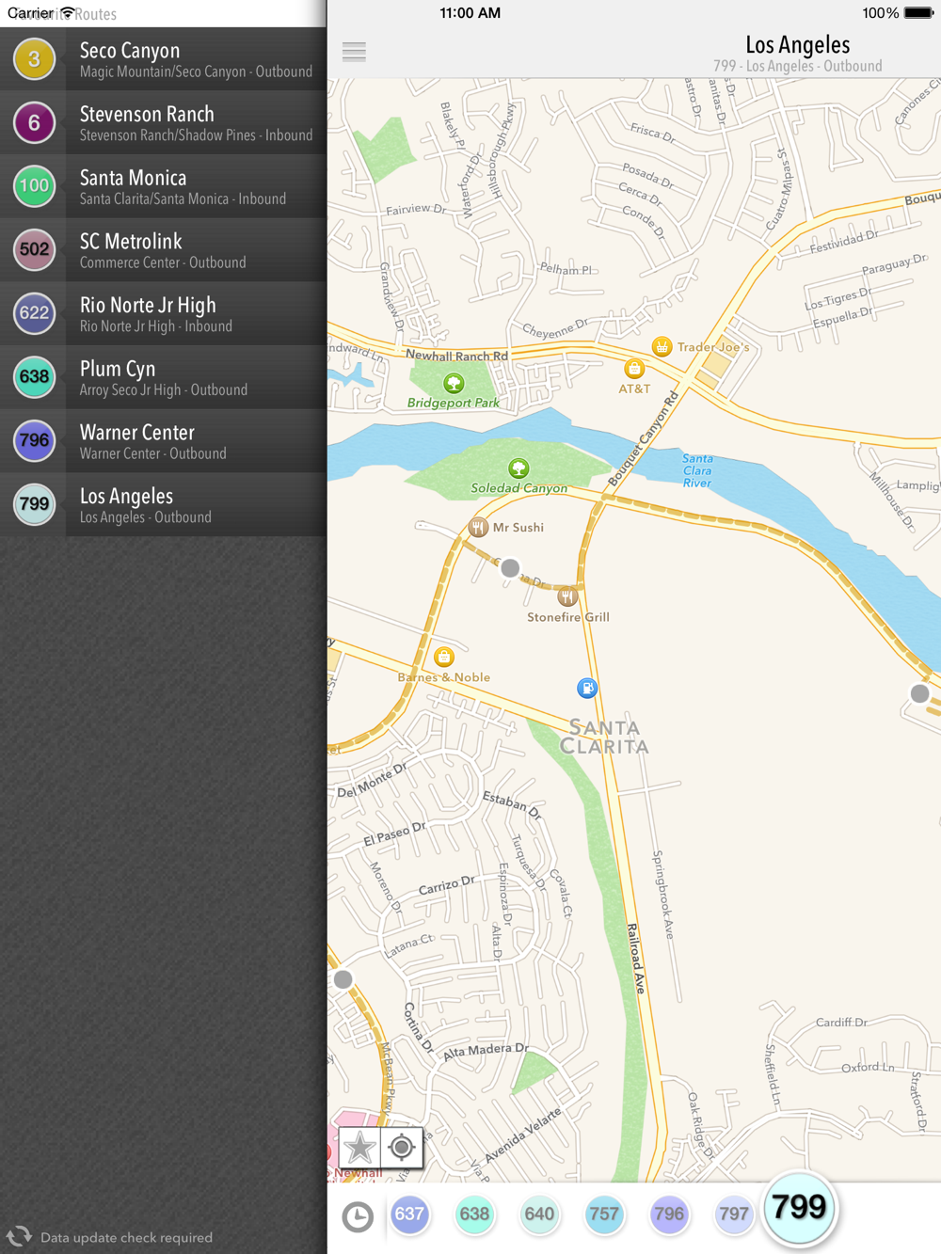Select Seco Canyon route 3
Image resolution: width=941 pixels, height=1254 pixels.
point(164,59)
